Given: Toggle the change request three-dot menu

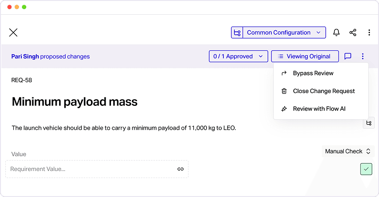Looking at the screenshot, I should tap(362, 56).
